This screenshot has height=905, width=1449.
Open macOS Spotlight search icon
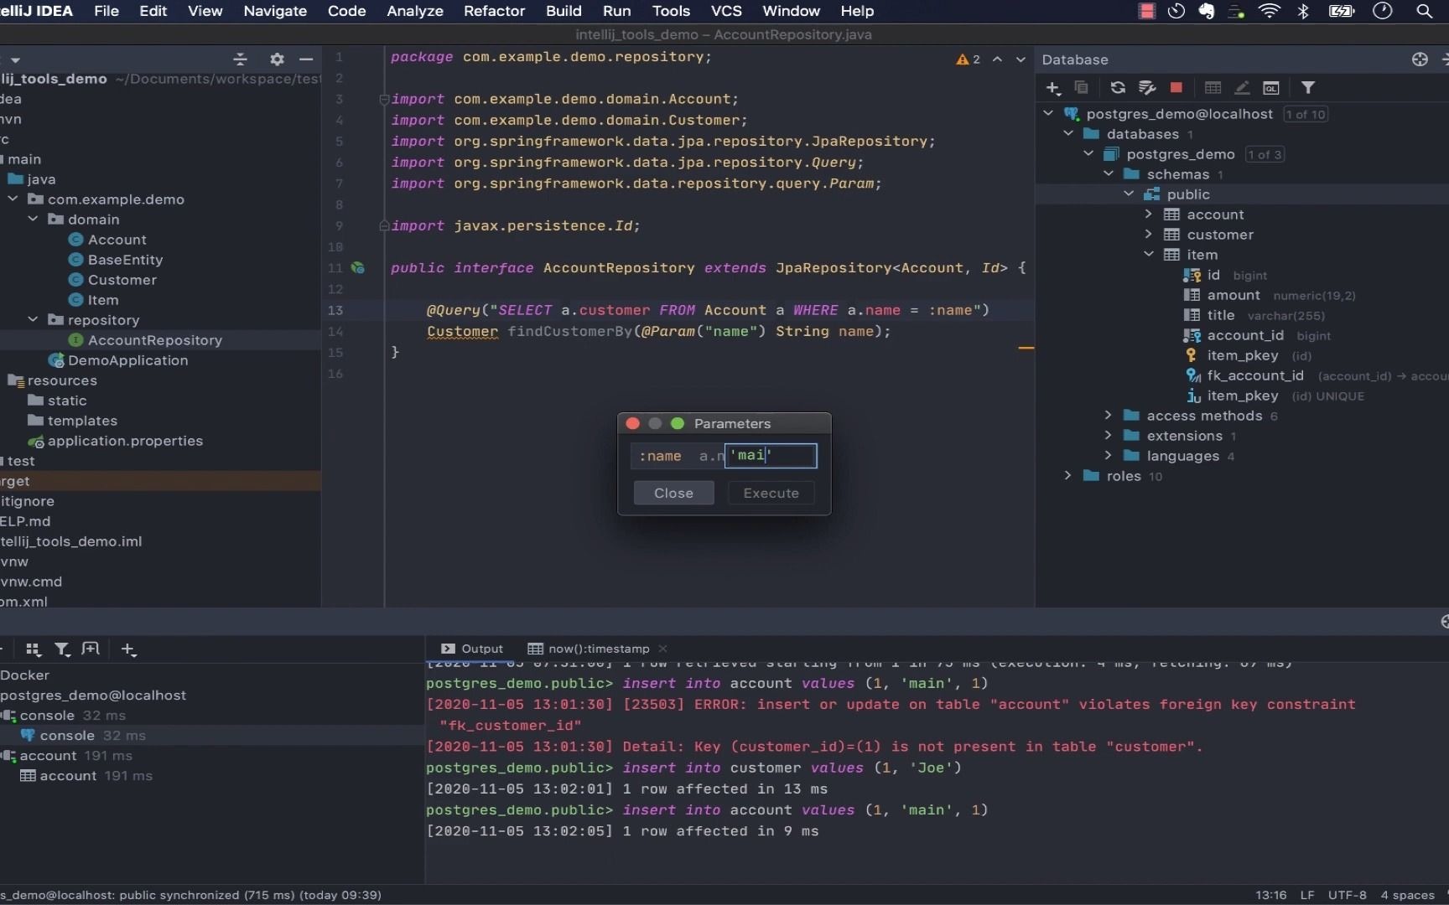1424,11
